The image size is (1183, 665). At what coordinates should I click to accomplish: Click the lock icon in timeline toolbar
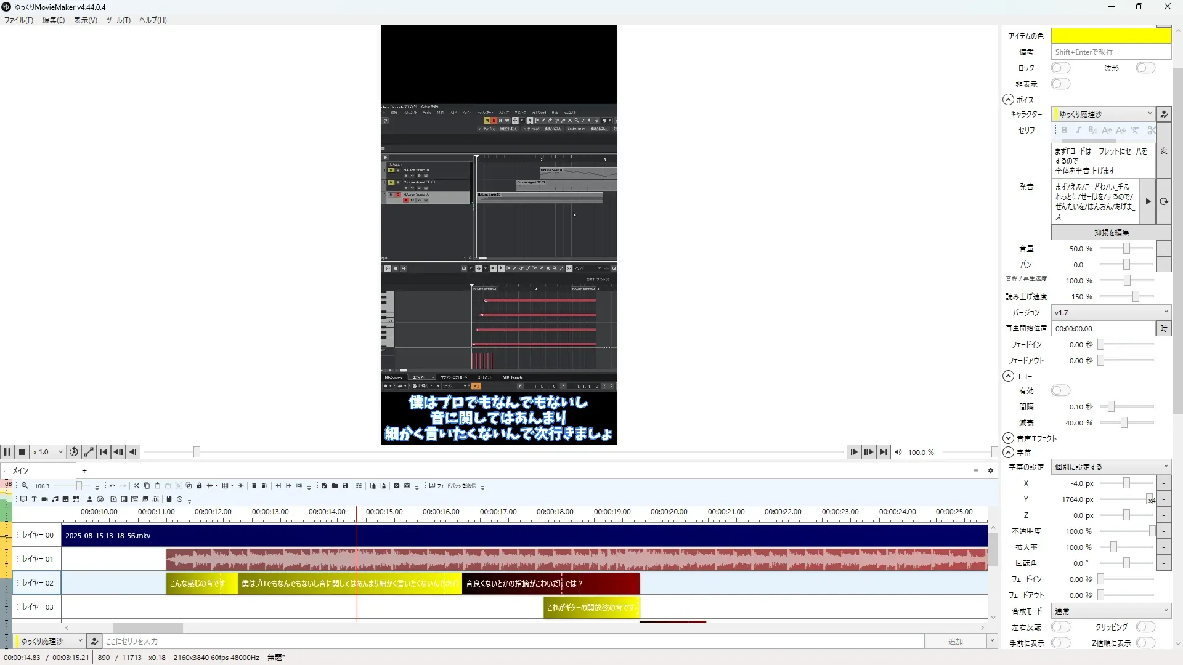point(199,486)
